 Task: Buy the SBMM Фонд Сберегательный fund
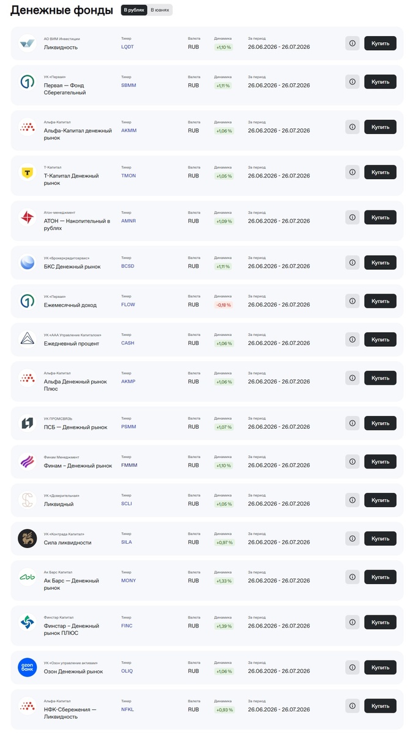[x=380, y=81]
